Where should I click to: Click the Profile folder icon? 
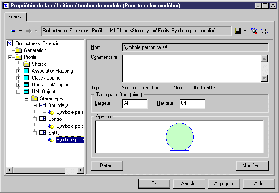point(19,57)
